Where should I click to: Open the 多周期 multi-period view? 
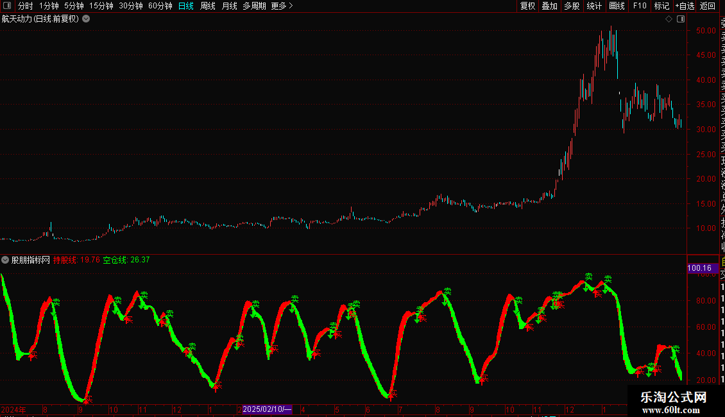click(254, 6)
